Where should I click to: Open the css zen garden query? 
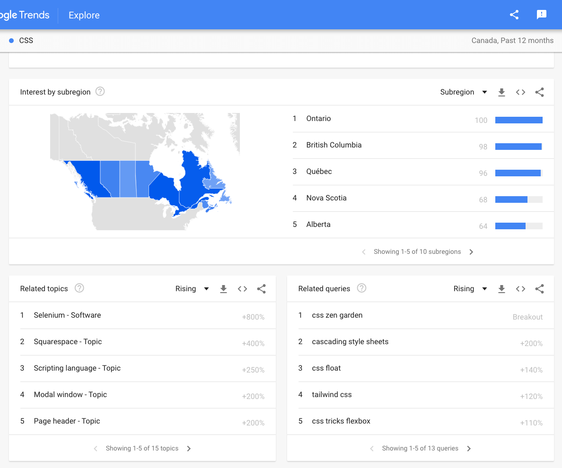click(x=337, y=315)
